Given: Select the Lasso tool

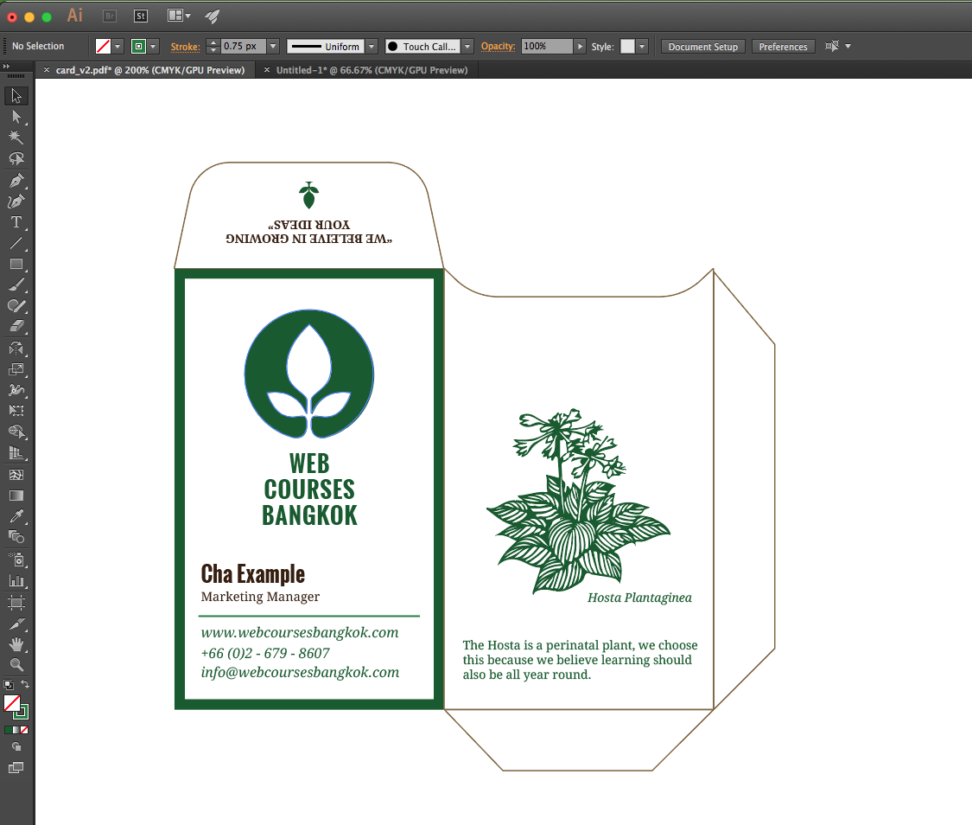Looking at the screenshot, I should click(x=16, y=158).
